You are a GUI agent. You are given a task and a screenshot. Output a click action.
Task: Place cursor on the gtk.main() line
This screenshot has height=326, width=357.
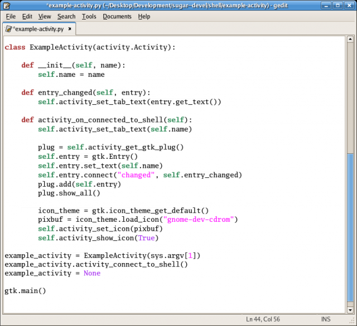(x=25, y=291)
